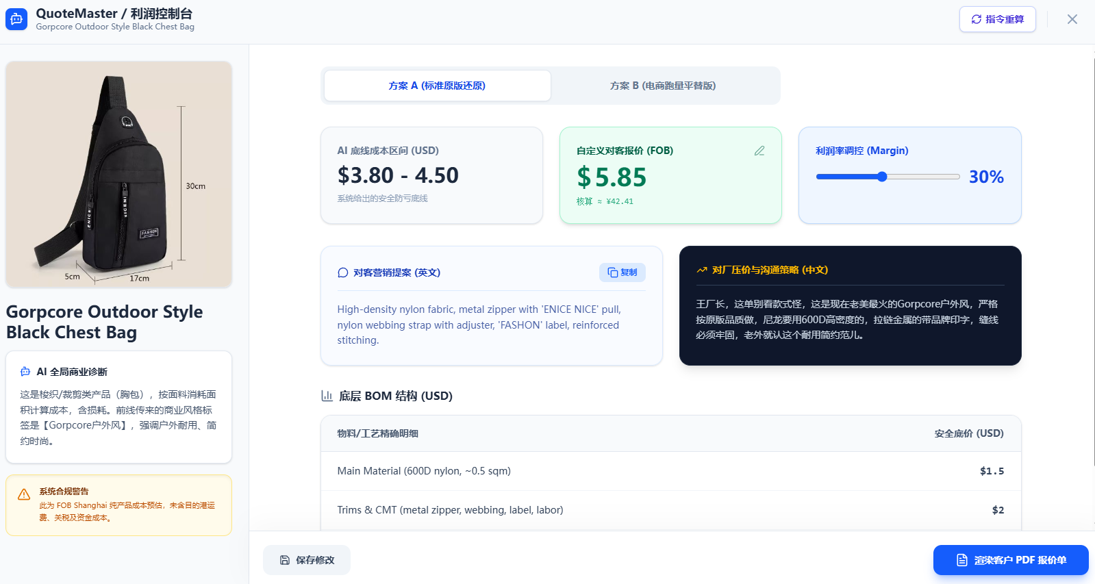Click the AI 底线成本区间 (USD) label
1095x584 pixels.
[388, 151]
